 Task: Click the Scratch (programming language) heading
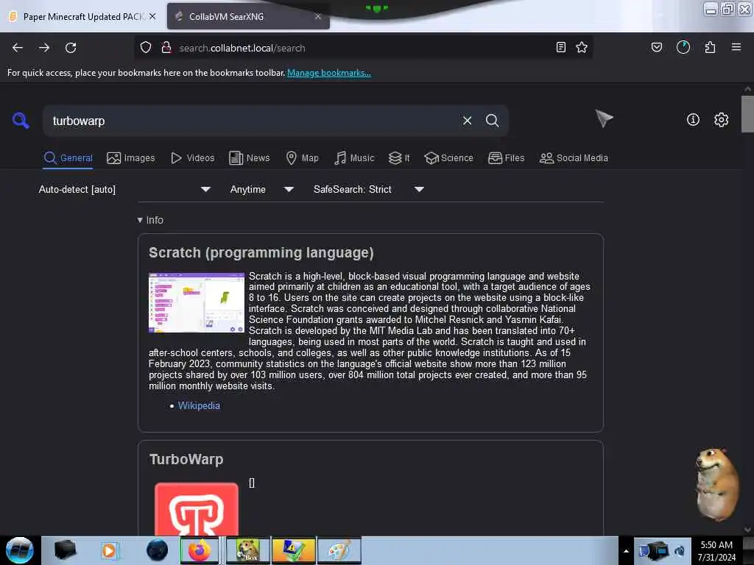point(261,253)
